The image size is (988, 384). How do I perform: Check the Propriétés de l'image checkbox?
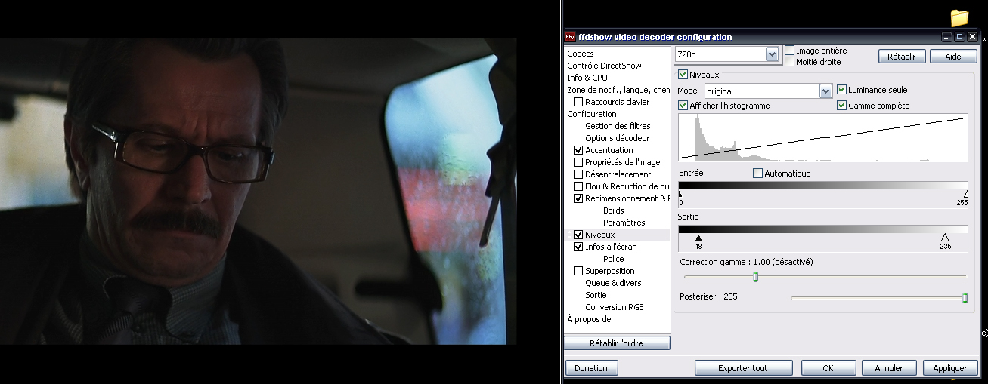578,162
